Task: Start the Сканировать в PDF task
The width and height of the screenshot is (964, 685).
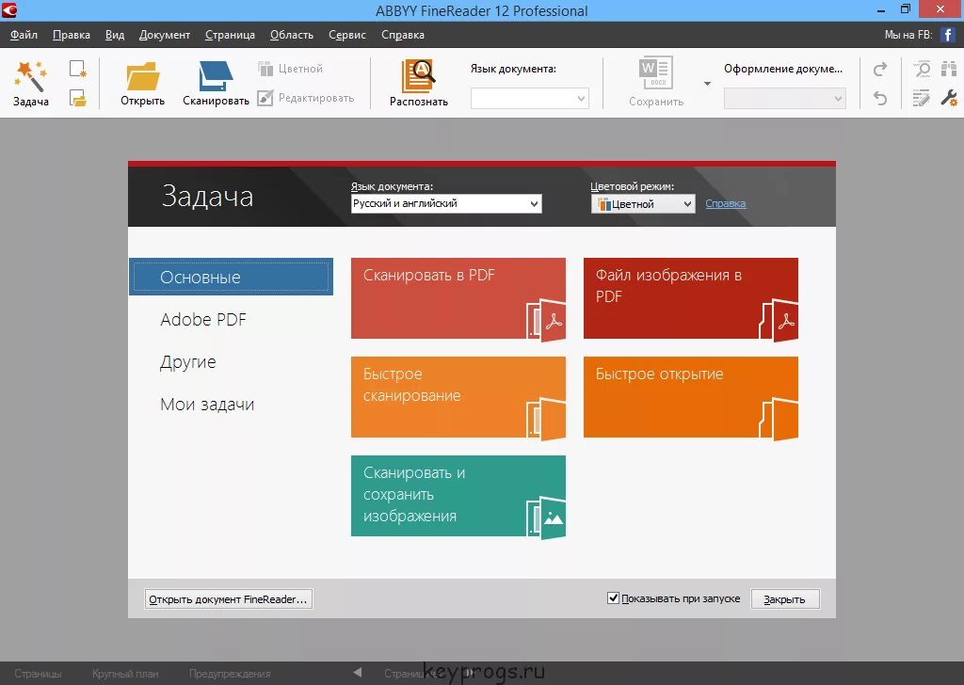Action: tap(458, 298)
